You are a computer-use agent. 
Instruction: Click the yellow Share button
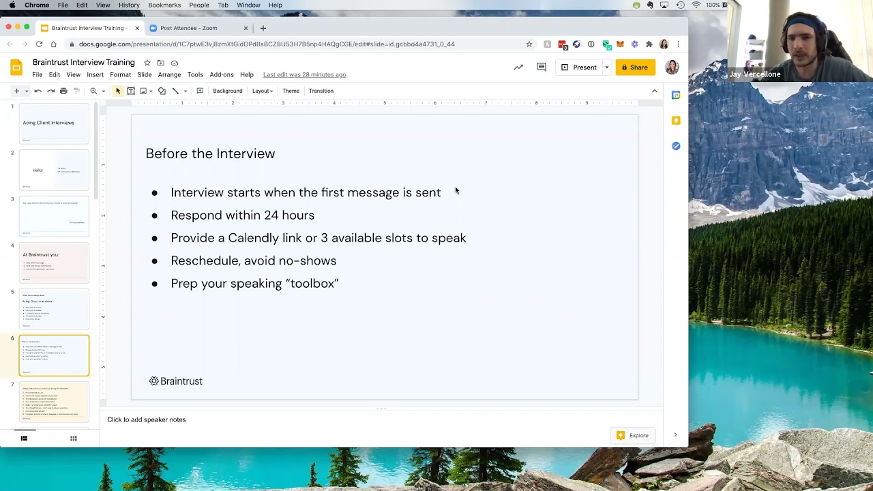click(635, 68)
